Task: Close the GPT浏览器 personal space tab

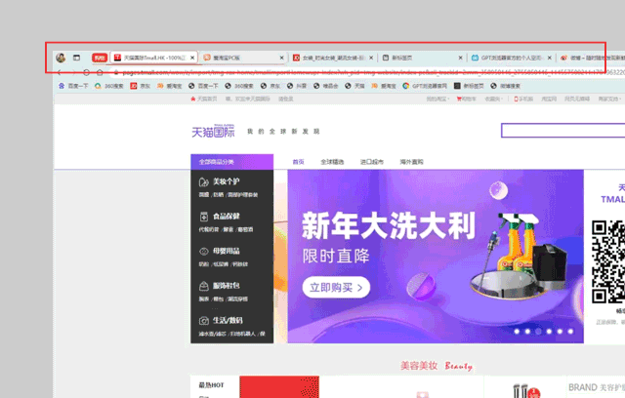Action: 550,58
